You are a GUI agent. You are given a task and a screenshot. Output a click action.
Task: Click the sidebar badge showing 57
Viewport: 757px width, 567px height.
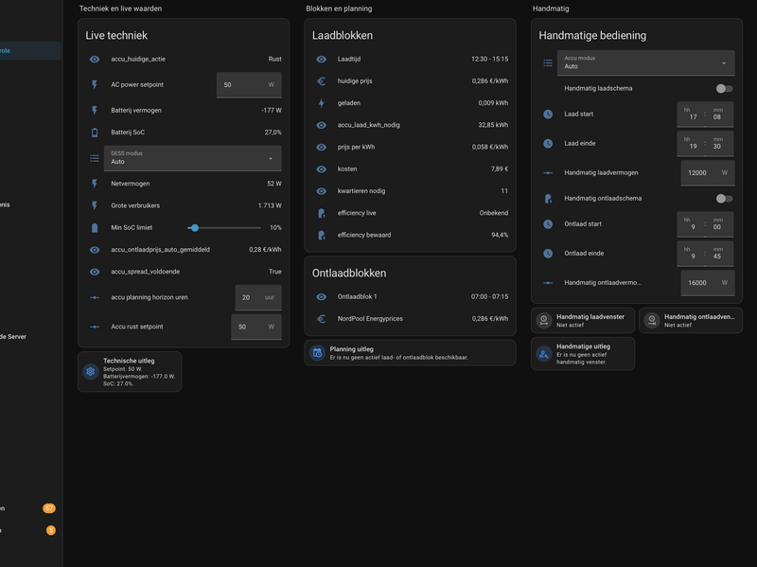pyautogui.click(x=49, y=508)
